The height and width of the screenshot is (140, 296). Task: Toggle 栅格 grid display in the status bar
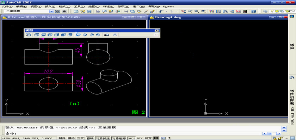[71, 138]
